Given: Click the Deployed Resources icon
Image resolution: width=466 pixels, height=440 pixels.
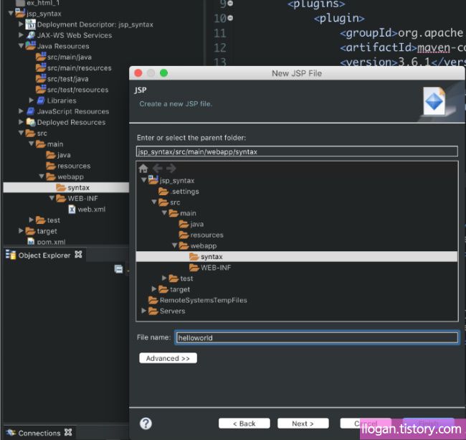Looking at the screenshot, I should pos(31,122).
